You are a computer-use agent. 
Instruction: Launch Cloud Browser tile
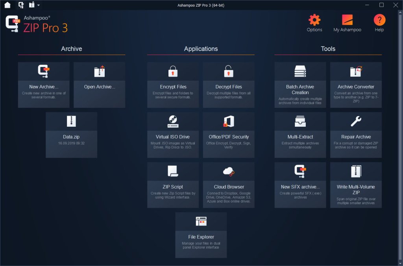(229, 185)
